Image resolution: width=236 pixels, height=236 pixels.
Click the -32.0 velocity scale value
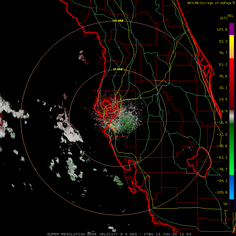[x=222, y=135]
